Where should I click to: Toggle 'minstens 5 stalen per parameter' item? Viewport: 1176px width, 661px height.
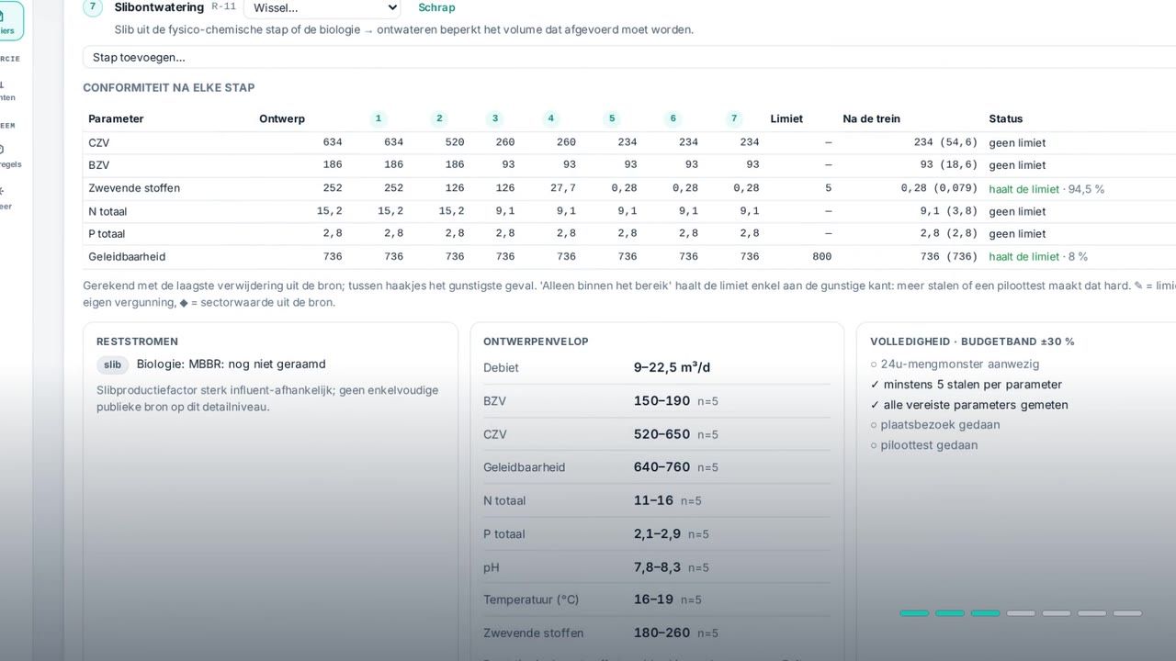point(966,385)
